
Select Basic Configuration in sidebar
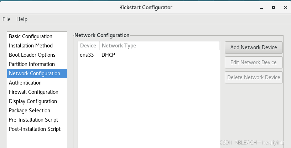(37, 36)
